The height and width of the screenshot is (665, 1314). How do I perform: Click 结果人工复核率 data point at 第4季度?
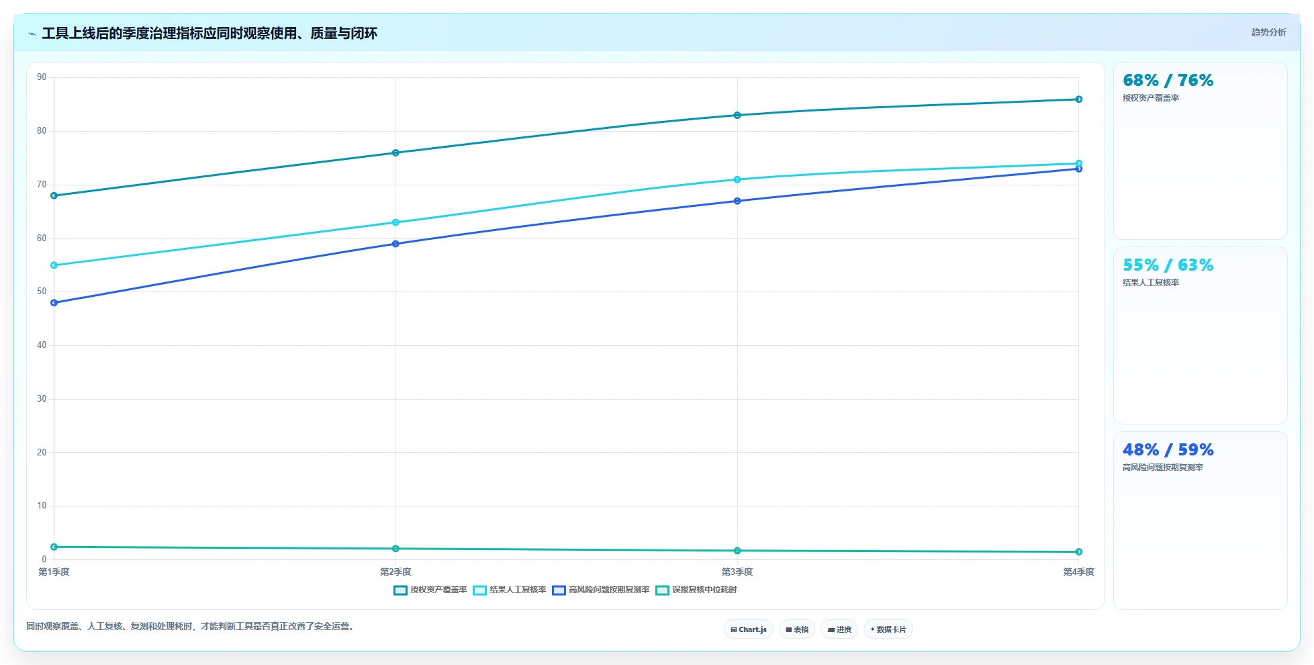click(x=1078, y=163)
